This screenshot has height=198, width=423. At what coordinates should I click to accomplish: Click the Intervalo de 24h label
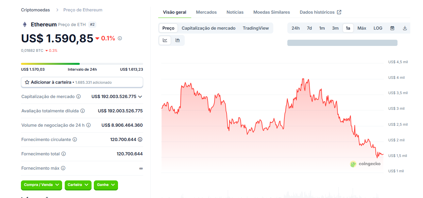point(82,70)
